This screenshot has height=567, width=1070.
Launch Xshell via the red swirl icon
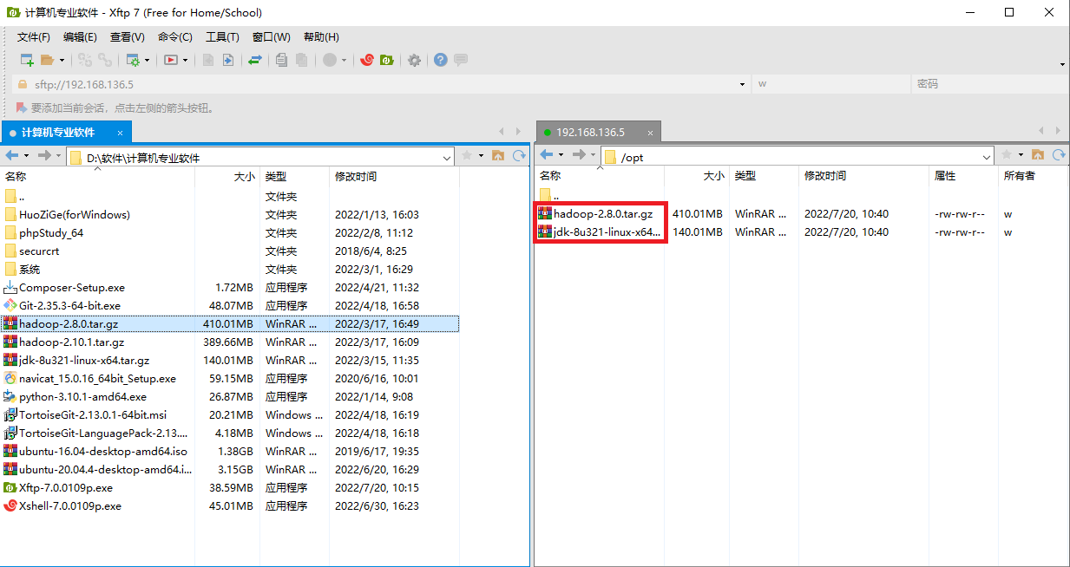(x=367, y=60)
